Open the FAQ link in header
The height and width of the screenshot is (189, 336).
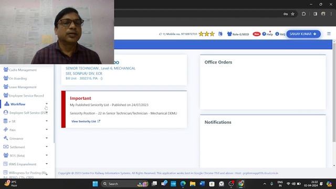[280, 34]
